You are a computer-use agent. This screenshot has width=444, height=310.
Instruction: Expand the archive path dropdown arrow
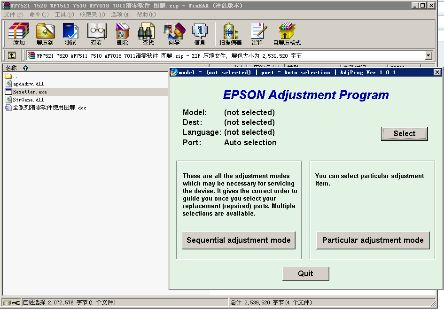[428, 55]
